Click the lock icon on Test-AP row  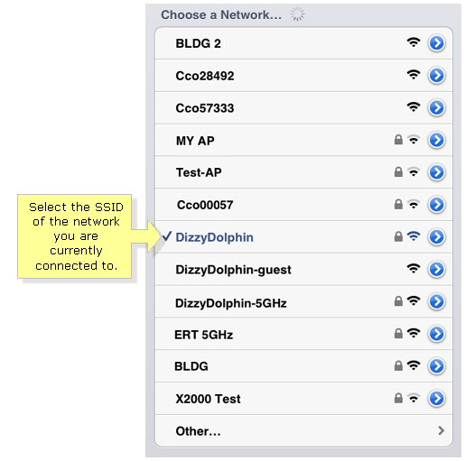(x=398, y=172)
